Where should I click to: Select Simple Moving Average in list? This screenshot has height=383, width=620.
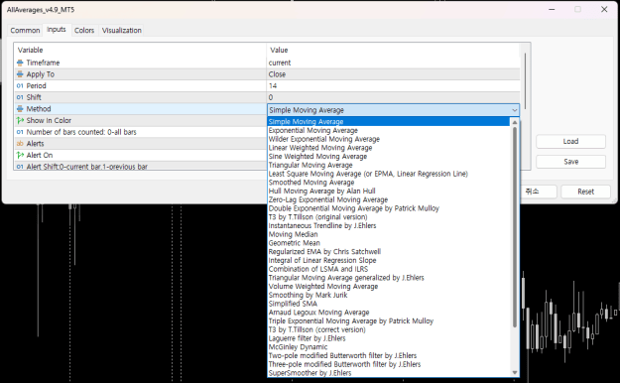388,121
